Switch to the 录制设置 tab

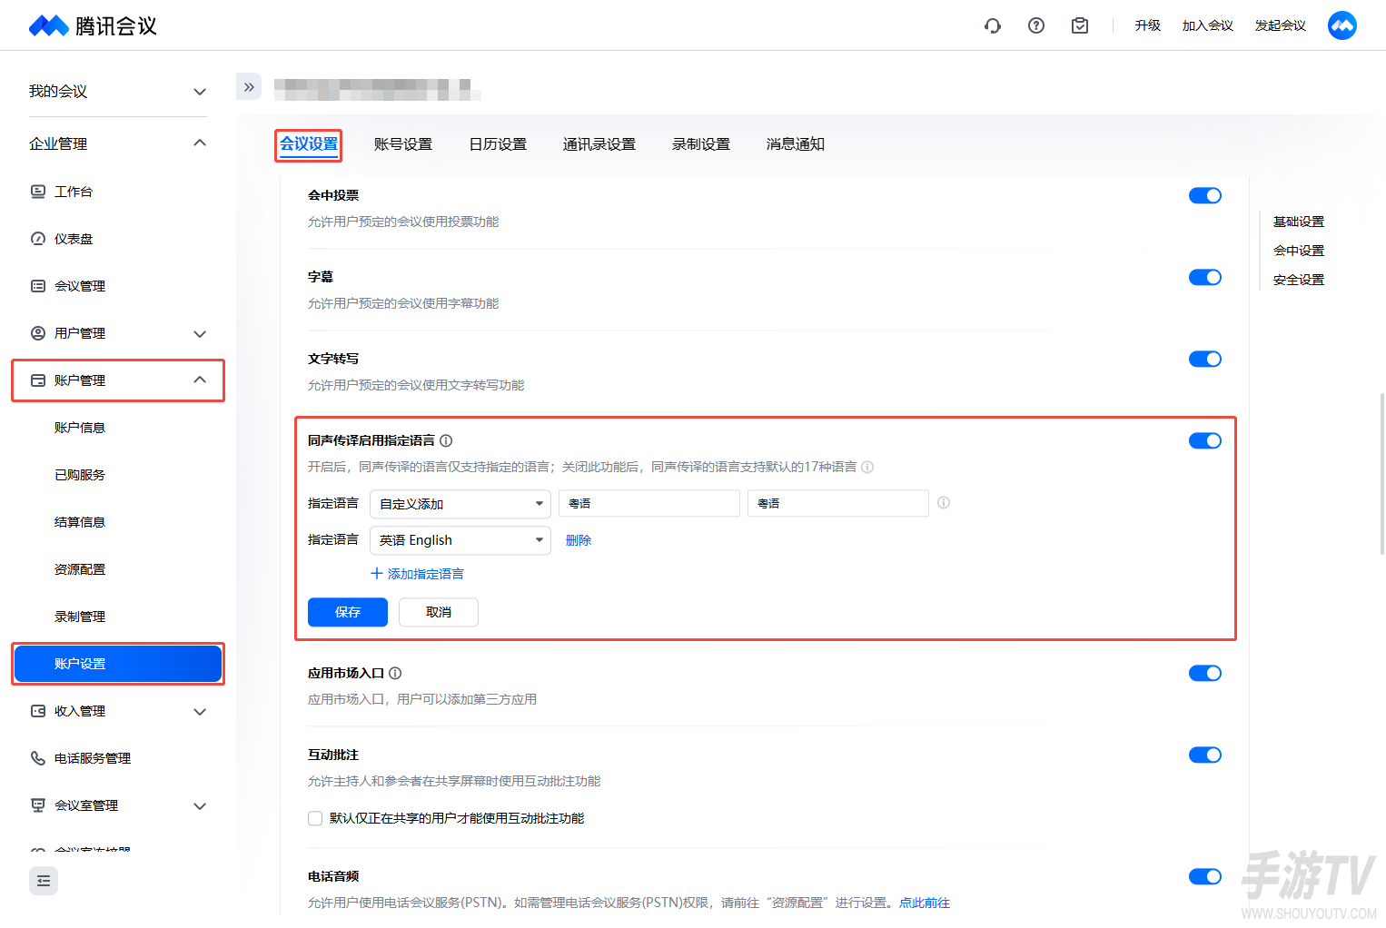[701, 144]
